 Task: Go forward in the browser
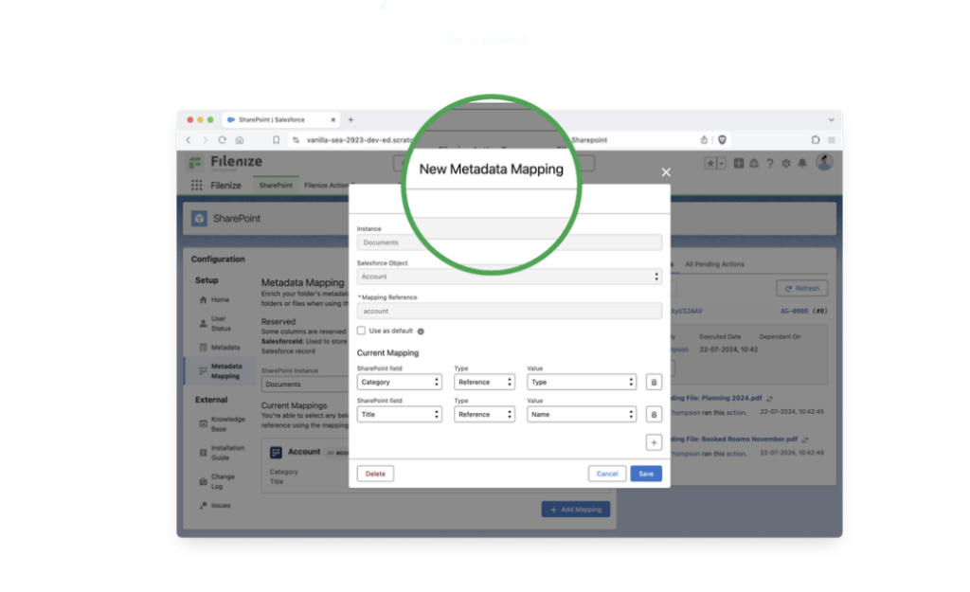click(x=206, y=140)
